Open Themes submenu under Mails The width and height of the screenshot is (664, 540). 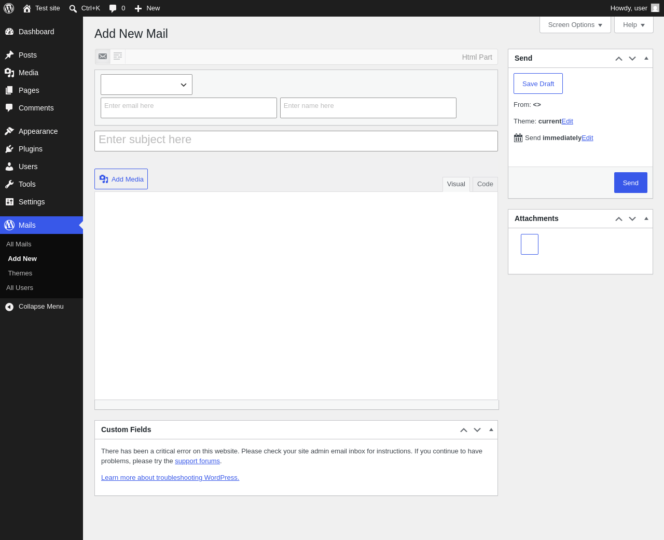point(20,273)
